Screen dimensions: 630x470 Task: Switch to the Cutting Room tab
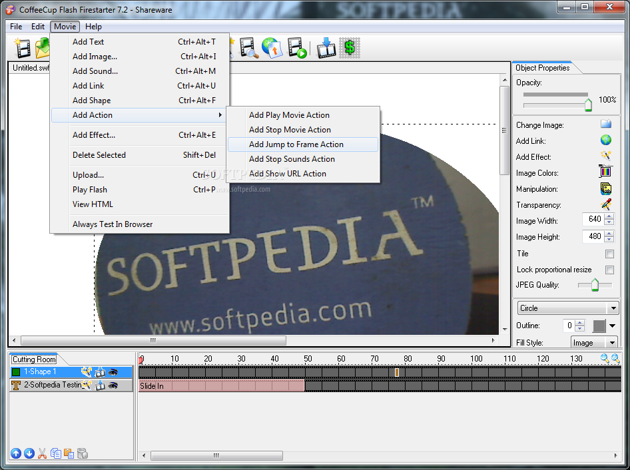tap(35, 359)
